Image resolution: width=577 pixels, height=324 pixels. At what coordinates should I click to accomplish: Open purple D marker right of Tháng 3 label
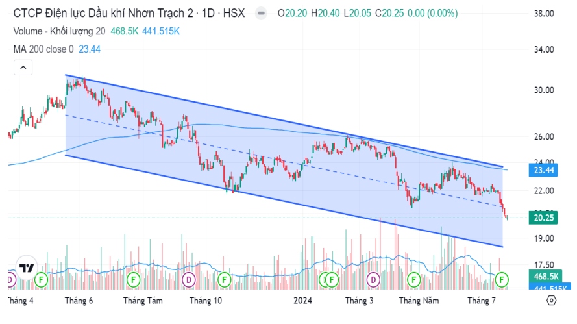(x=373, y=280)
